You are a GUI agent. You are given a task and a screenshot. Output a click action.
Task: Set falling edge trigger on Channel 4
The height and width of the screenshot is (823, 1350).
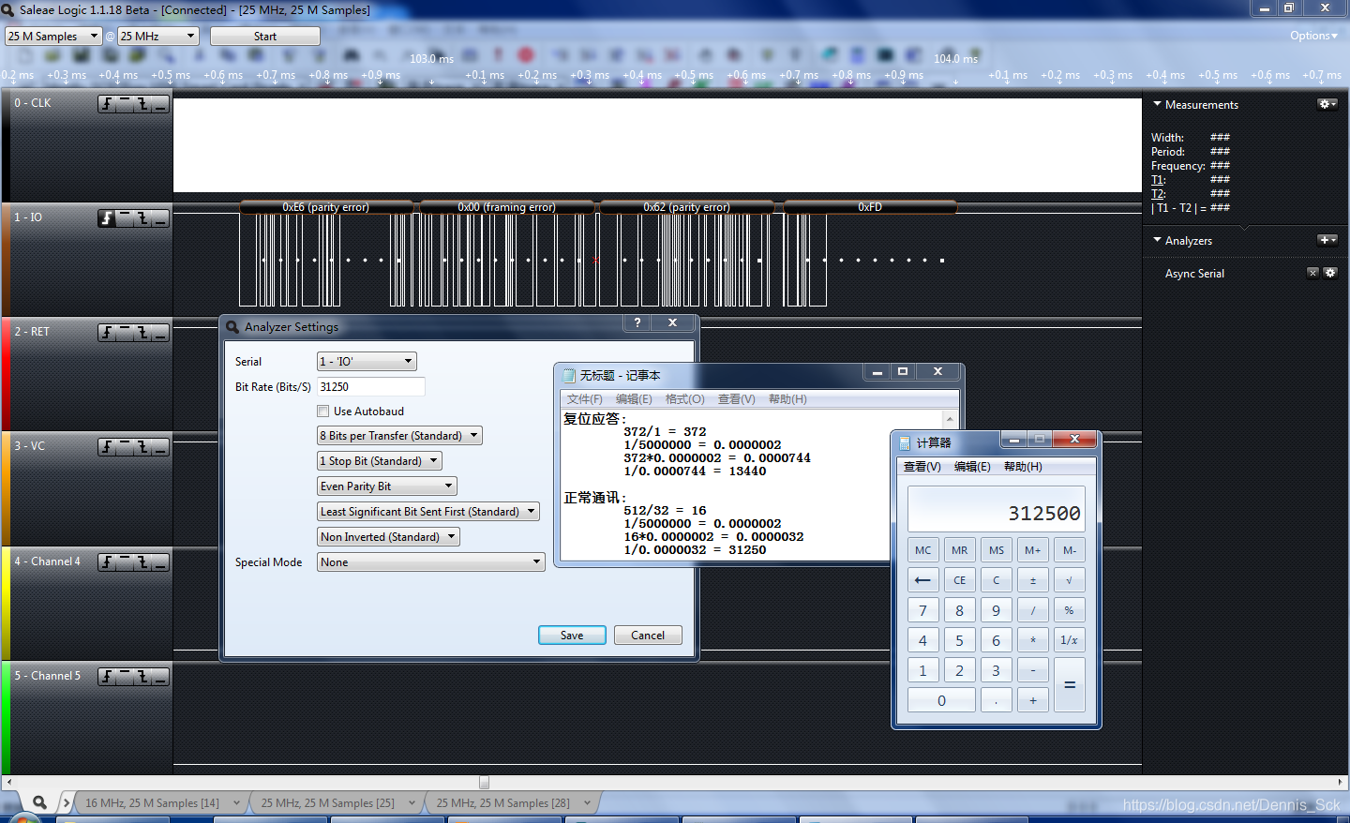tap(142, 562)
